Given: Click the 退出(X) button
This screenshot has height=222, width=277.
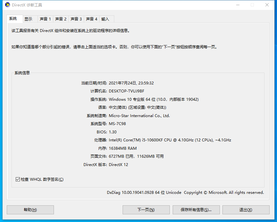Looking at the screenshot, I should (x=246, y=210).
